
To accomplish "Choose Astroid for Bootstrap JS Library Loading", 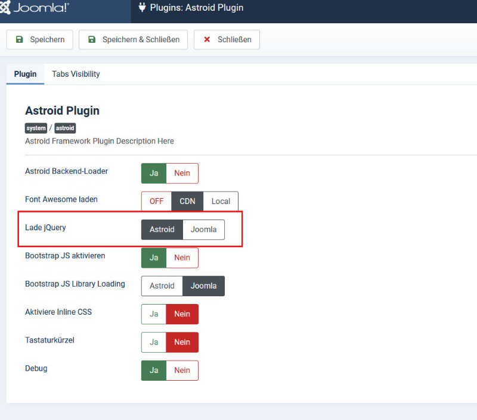I will tap(162, 286).
